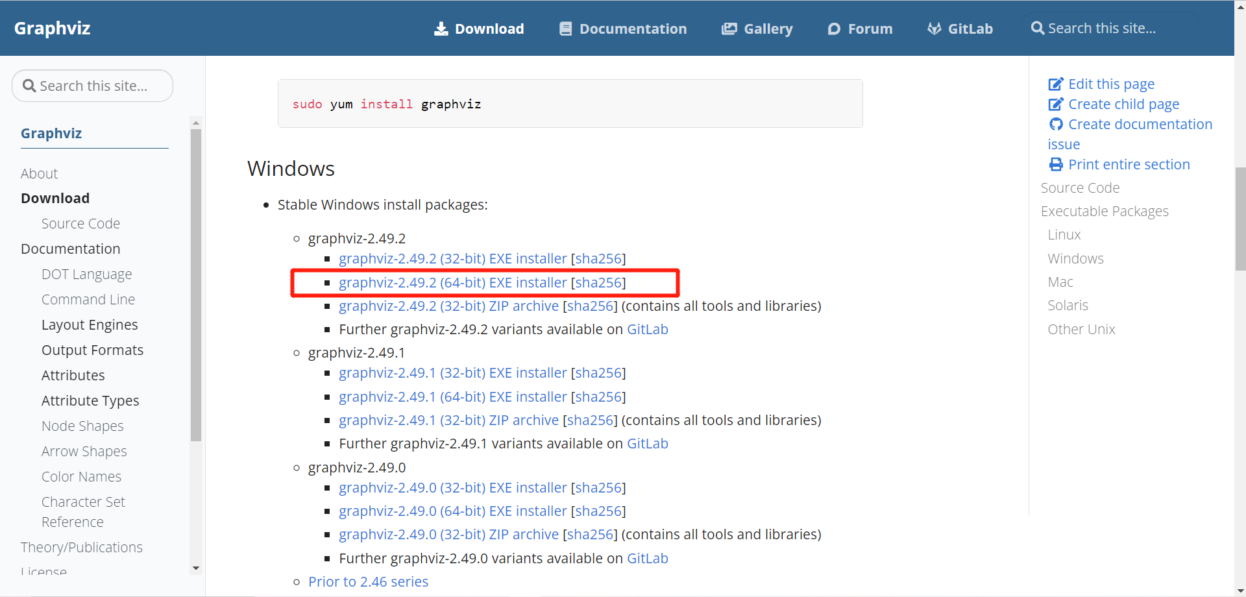1246x597 pixels.
Task: Open GitLab from the top navigation
Action: click(x=960, y=29)
